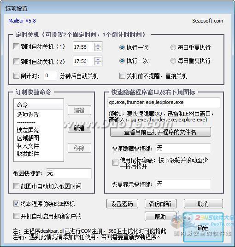Decrease second shutdown time with down arrow

tap(98, 63)
